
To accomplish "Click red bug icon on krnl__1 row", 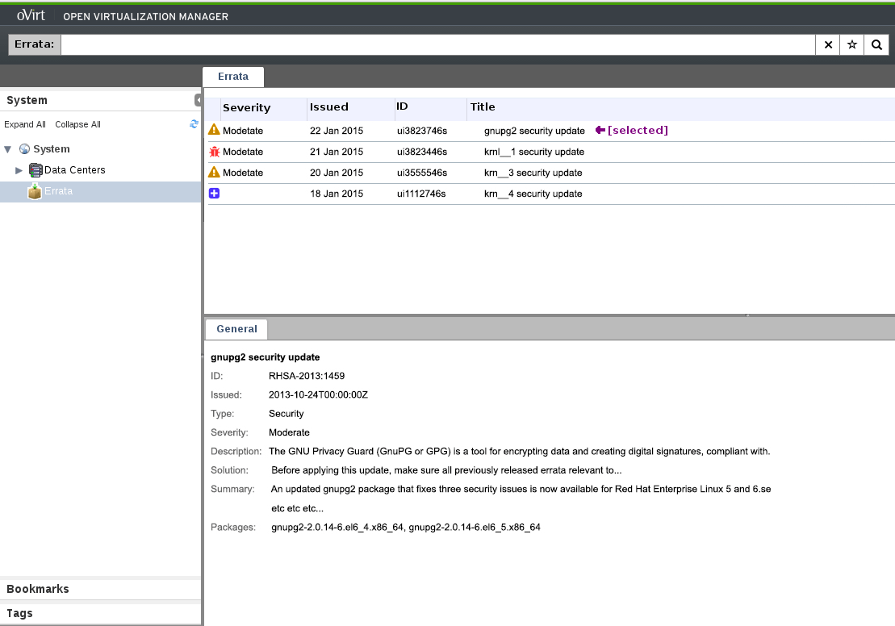I will coord(214,152).
